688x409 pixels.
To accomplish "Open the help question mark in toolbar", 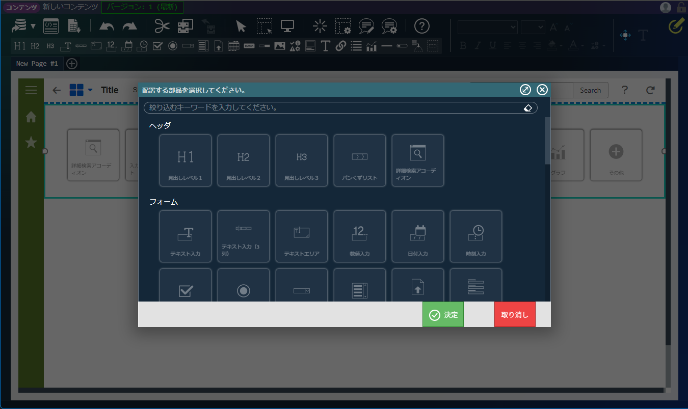I will (x=422, y=26).
